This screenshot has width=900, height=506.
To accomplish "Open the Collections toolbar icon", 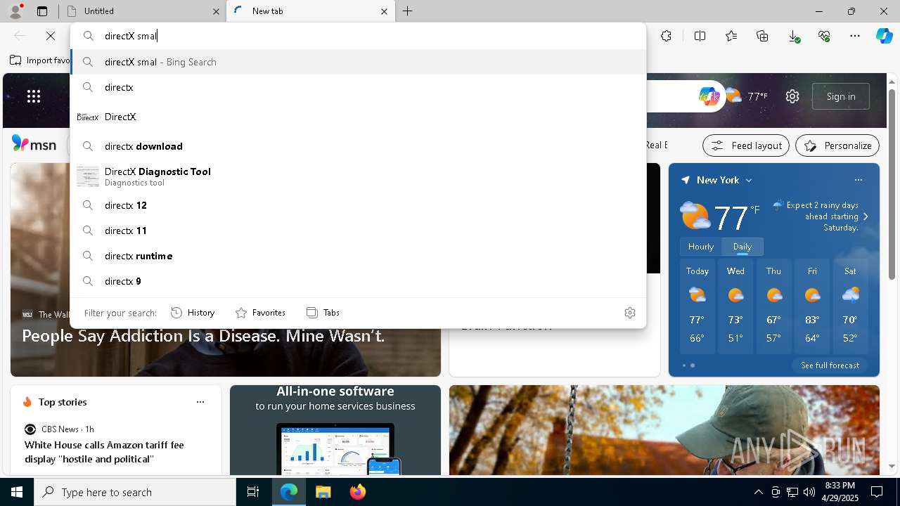I will 762,36.
